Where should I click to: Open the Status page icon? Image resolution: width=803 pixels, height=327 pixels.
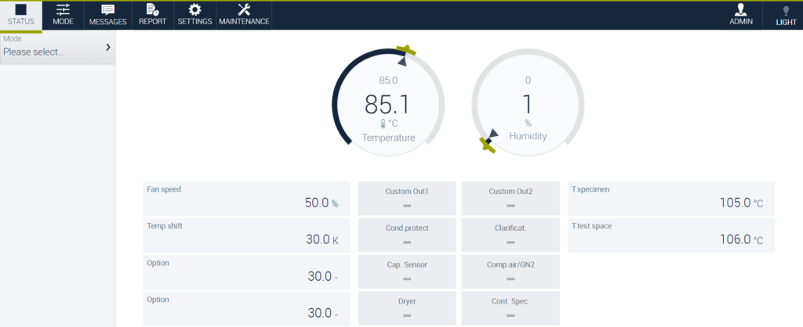pos(20,10)
